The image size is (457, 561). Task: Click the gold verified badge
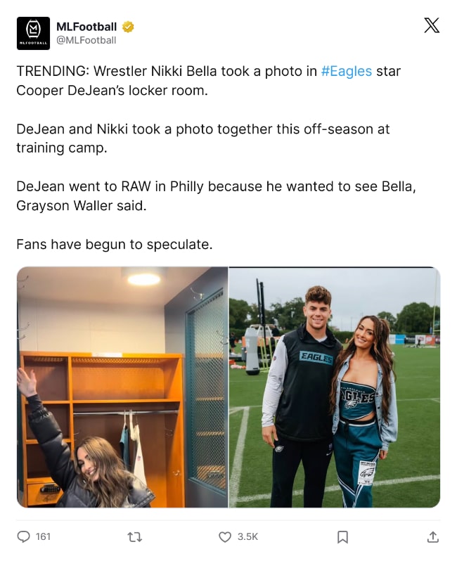(128, 27)
